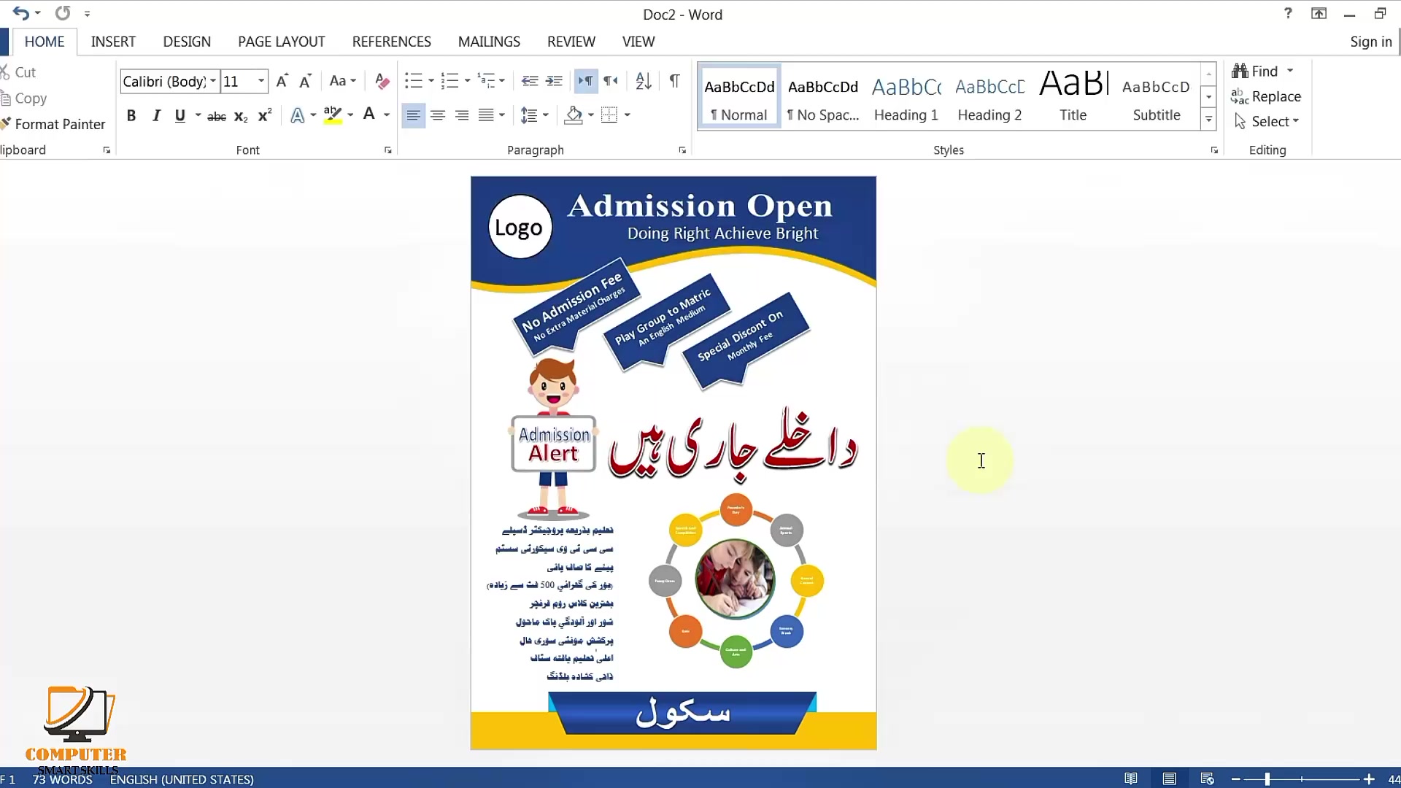Click the Numbering list icon
The height and width of the screenshot is (788, 1401).
[450, 81]
